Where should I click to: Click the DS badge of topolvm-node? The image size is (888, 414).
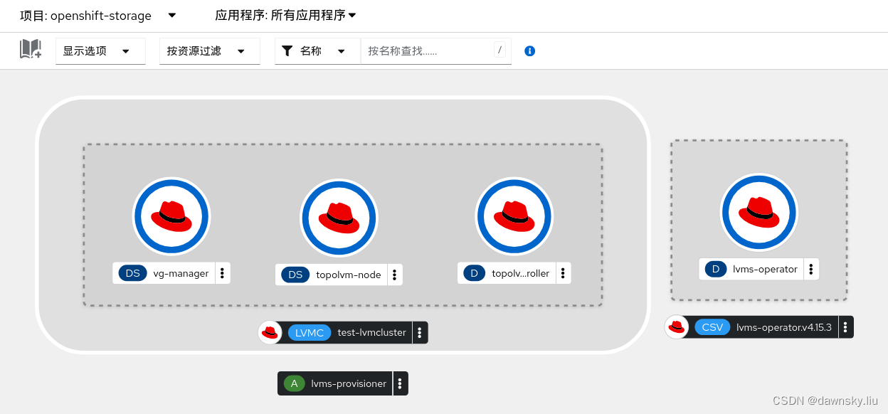pyautogui.click(x=295, y=275)
